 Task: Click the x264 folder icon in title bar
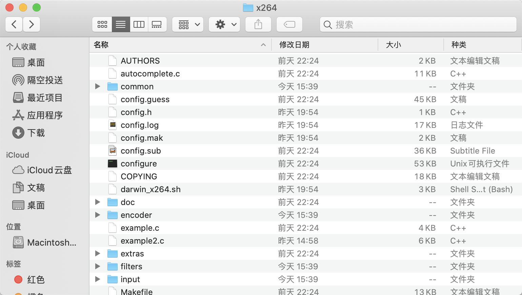point(248,7)
